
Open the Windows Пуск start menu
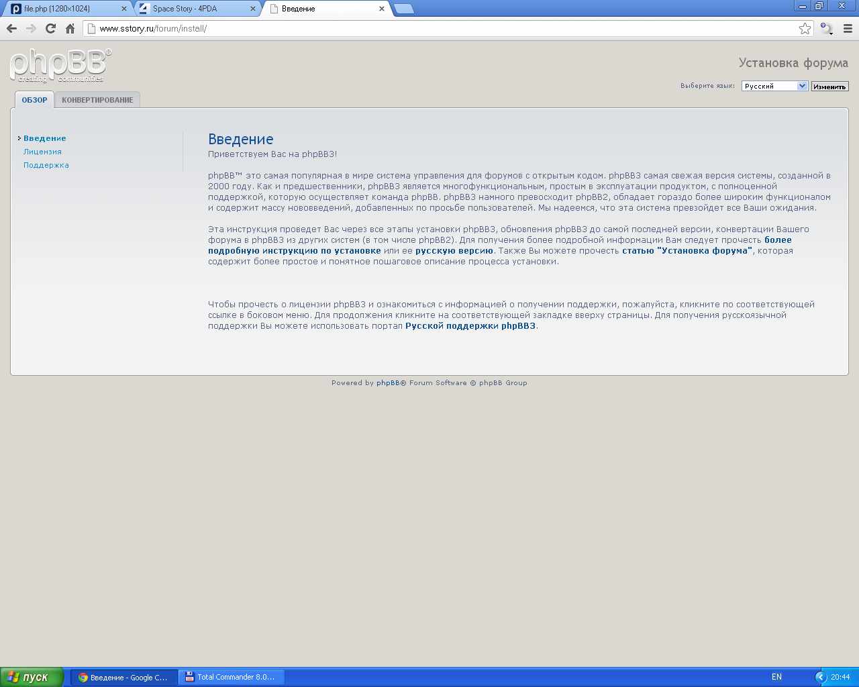point(32,677)
